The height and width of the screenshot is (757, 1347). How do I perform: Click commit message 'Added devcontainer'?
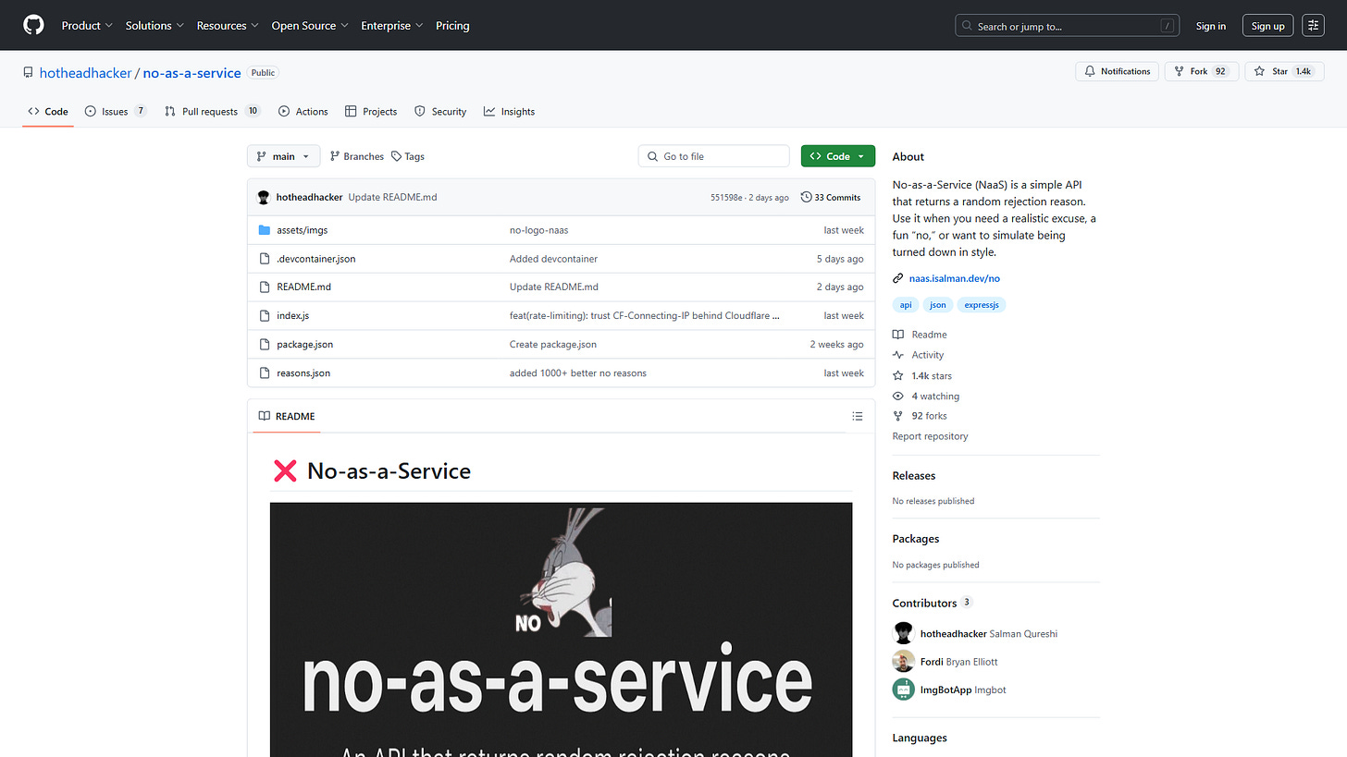[x=553, y=259]
